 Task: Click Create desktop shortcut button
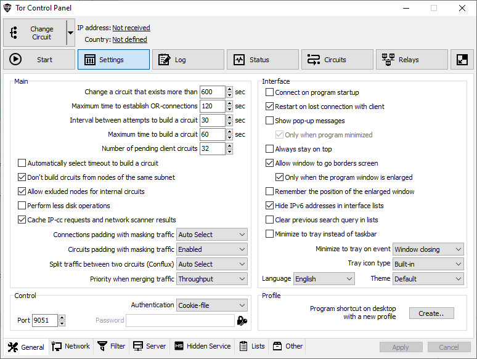(x=431, y=313)
